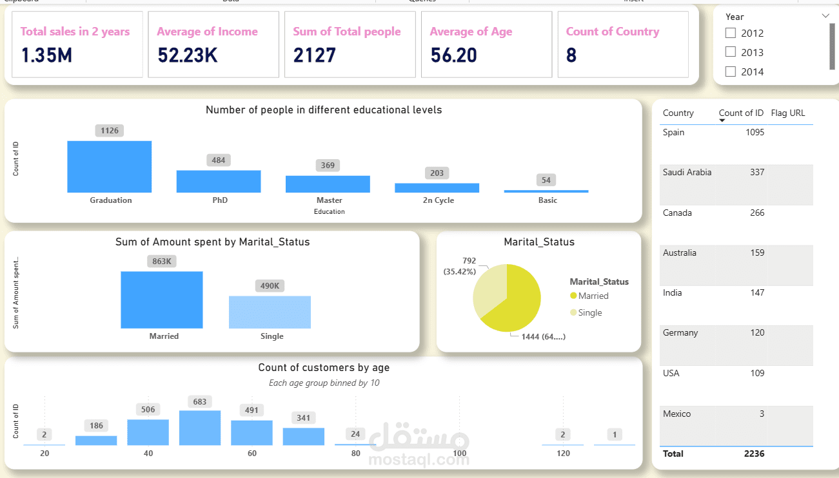Click the Australia row in the country table
Image resolution: width=839 pixels, height=478 pixels.
736,265
